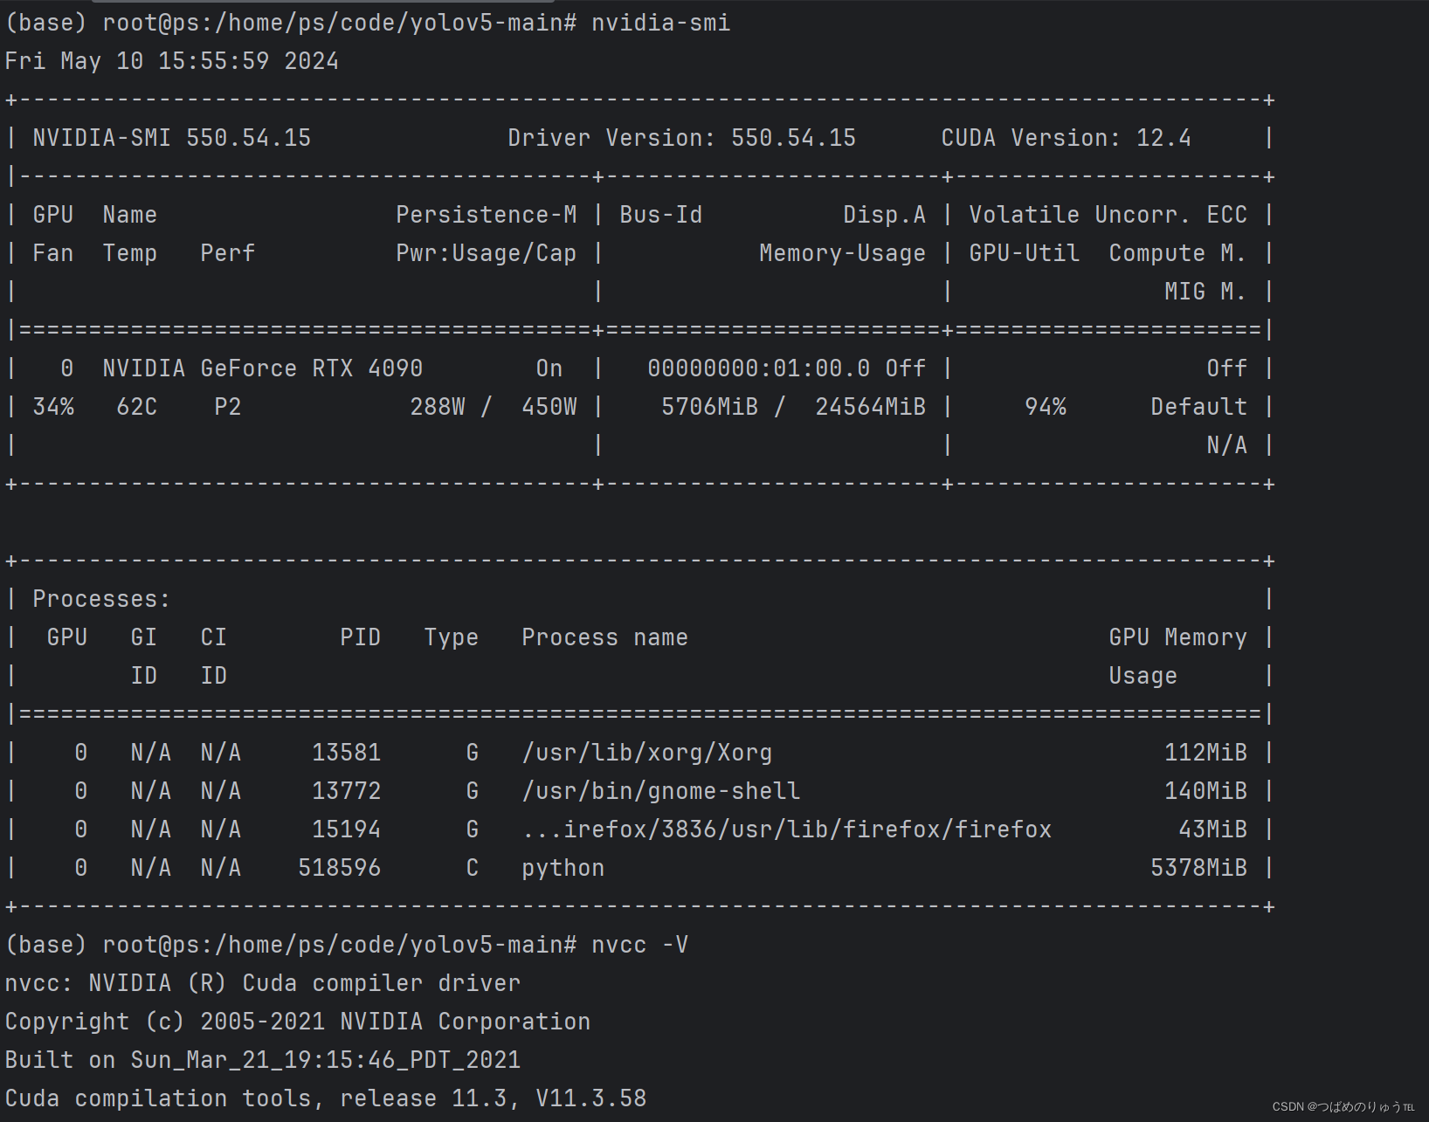Click bus id '00000000:01:00.0'
1429x1122 pixels.
pos(759,368)
